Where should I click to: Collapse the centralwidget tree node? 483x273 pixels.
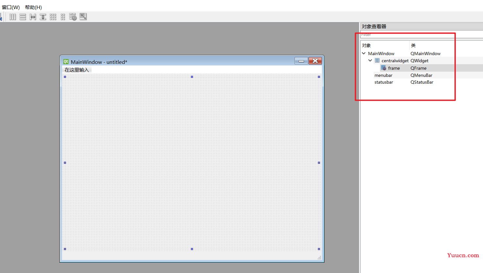(x=370, y=61)
